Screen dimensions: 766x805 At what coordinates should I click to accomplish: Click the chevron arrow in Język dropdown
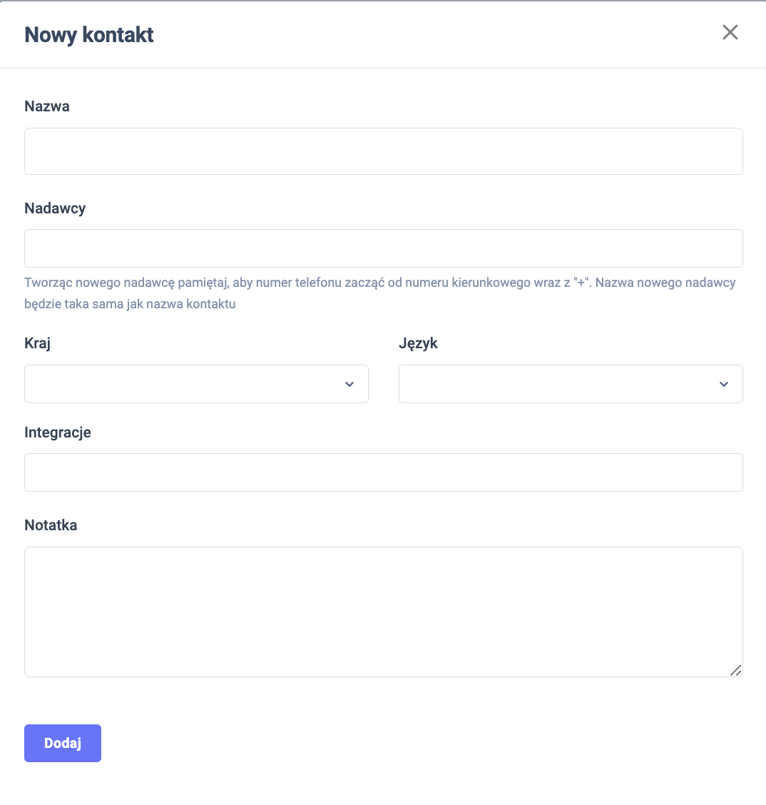click(724, 384)
